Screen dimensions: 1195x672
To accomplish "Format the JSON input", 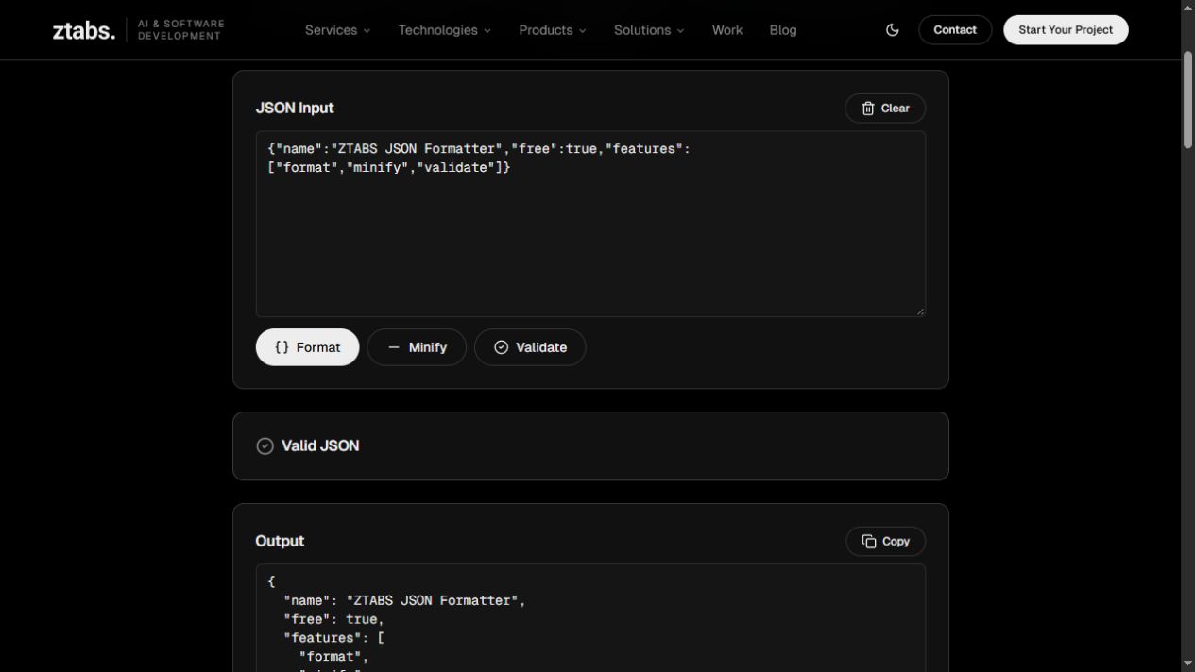I will point(307,347).
